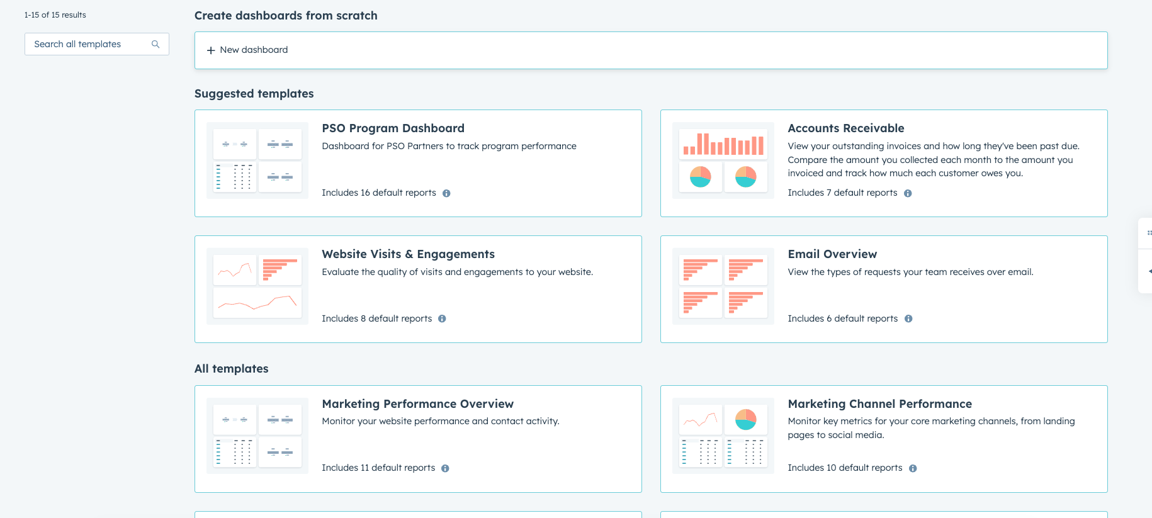The height and width of the screenshot is (518, 1152).
Task: Click info icon for Website Visits reports
Action: click(442, 319)
